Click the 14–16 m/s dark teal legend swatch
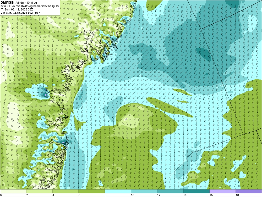 coord(196,191)
